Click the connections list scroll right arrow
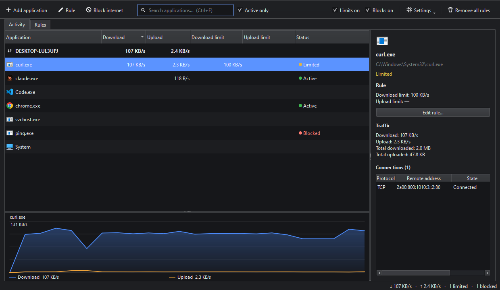The height and width of the screenshot is (290, 500). click(x=487, y=273)
